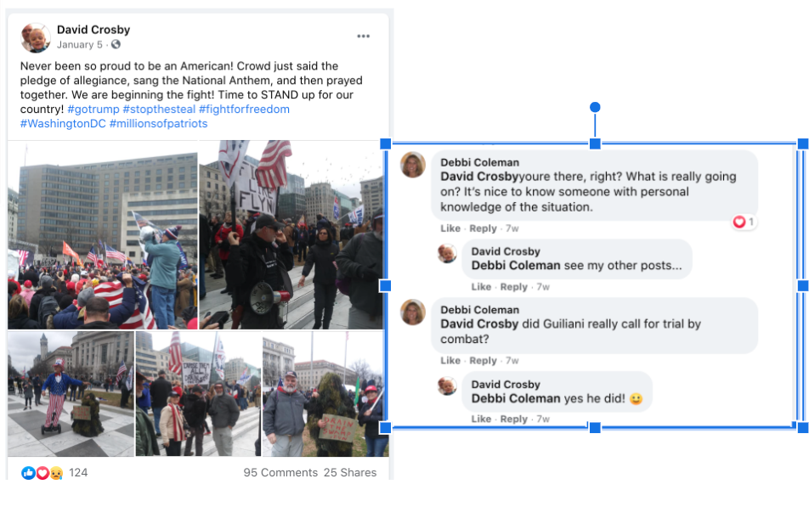Click Debbi Coleman's avatar on first comment
809x518 pixels.
pyautogui.click(x=413, y=165)
